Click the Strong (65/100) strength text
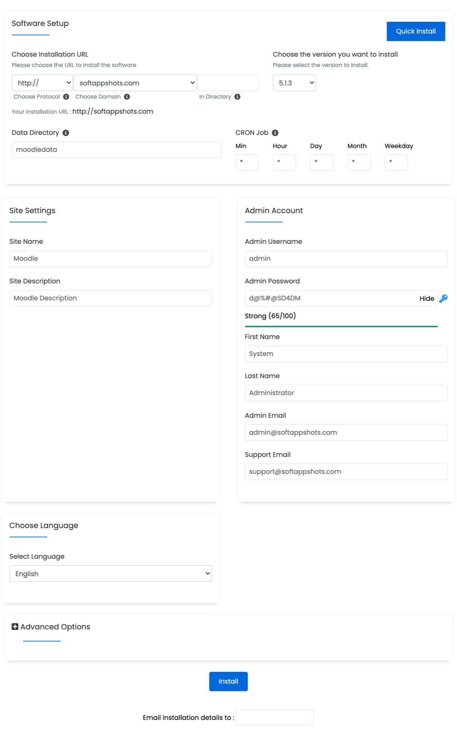This screenshot has height=753, width=457. click(x=270, y=316)
